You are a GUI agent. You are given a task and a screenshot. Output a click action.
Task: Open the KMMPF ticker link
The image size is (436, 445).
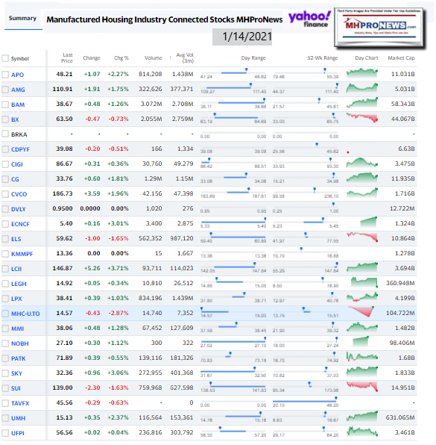click(x=22, y=254)
